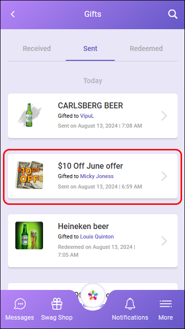
Task: Open the Swag Shop gift box icon
Action: click(57, 304)
